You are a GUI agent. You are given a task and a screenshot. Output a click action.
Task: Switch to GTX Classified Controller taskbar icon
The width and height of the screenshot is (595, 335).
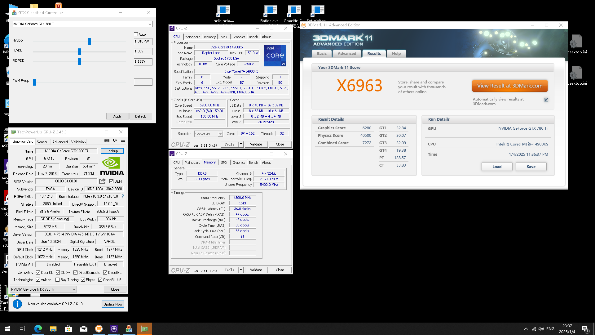pos(129,329)
